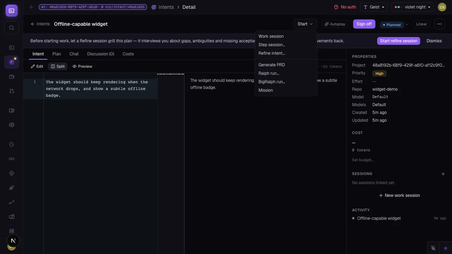Switch editor to Preview mode
Viewport: 452px width, 254px height.
[x=82, y=66]
